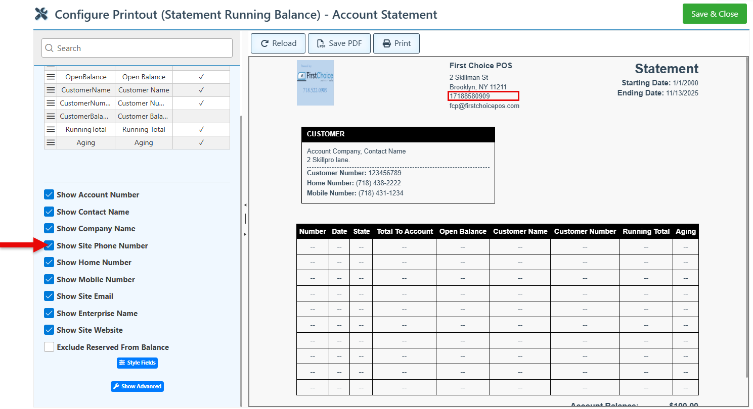The width and height of the screenshot is (753, 409).
Task: Toggle the Show Site Email checkbox
Action: [49, 296]
